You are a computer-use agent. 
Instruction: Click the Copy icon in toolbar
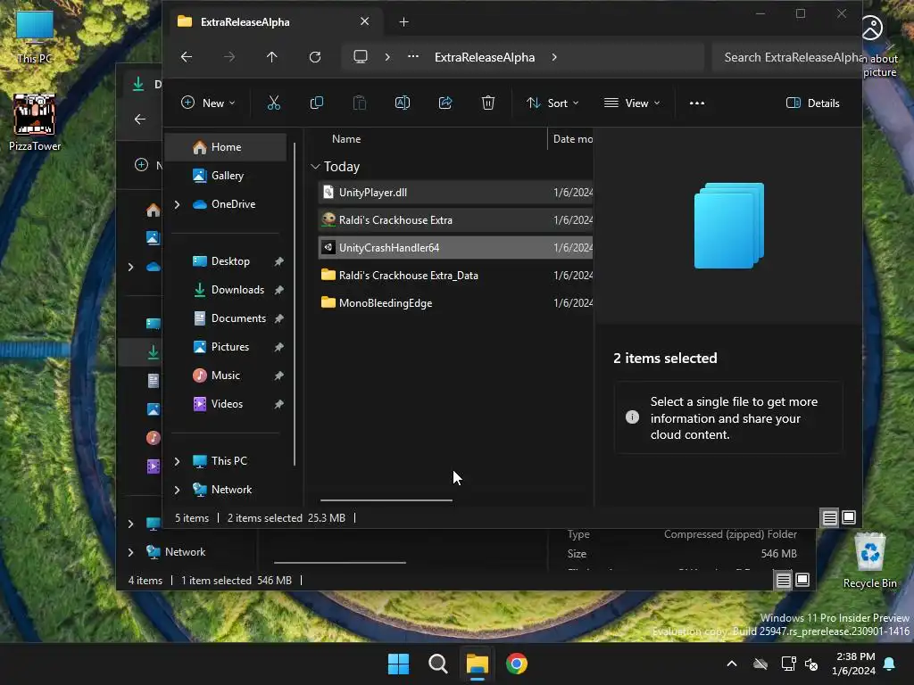(x=317, y=103)
